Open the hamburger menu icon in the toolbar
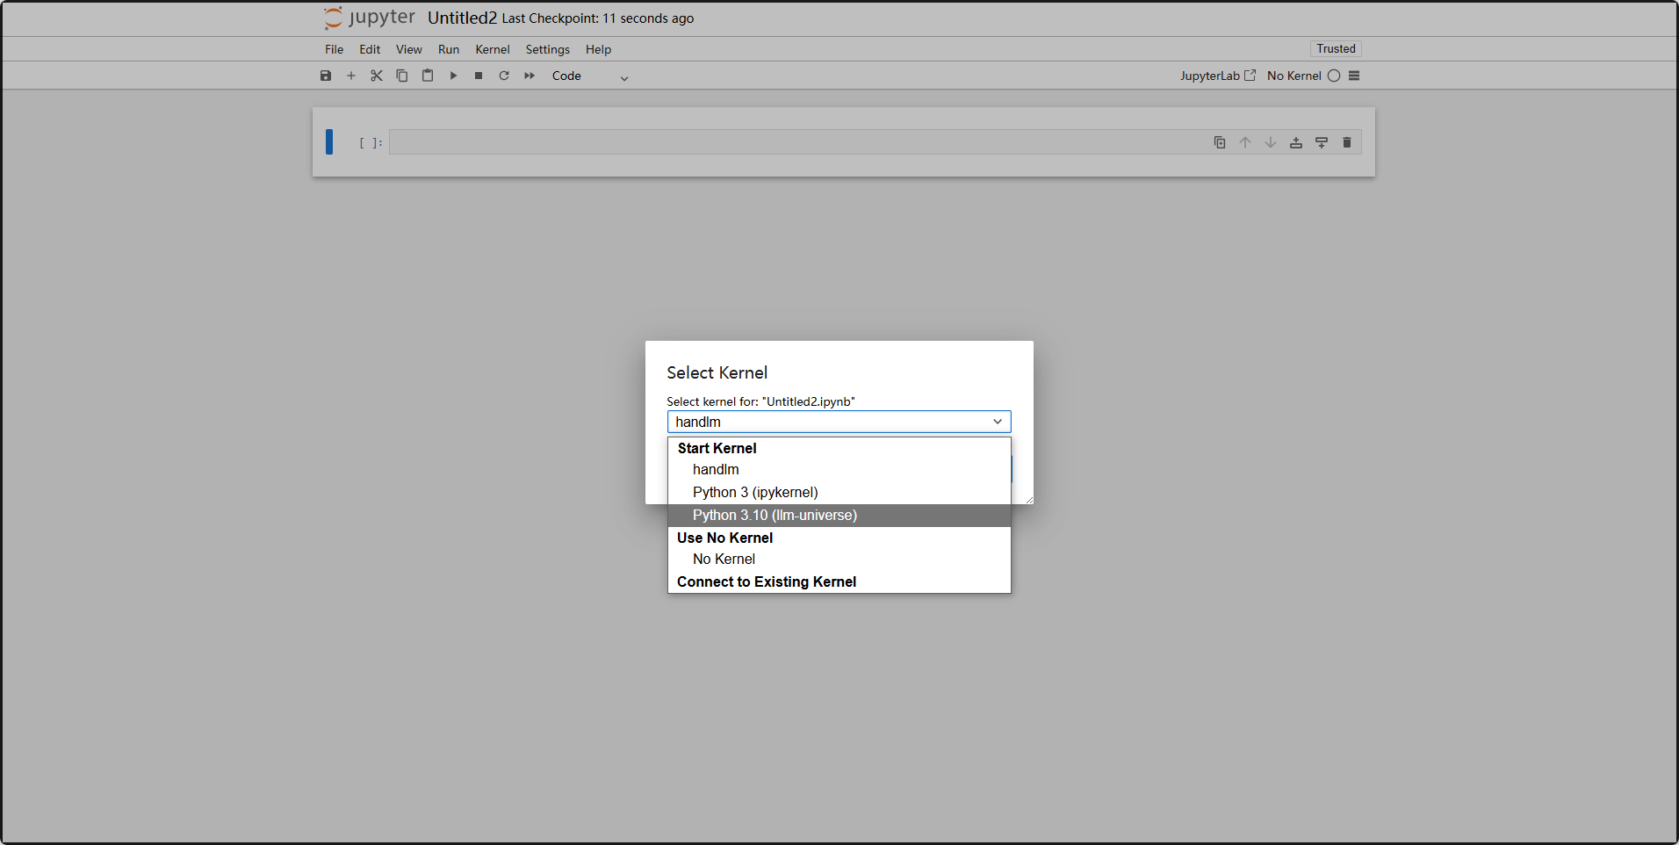Viewport: 1679px width, 845px height. coord(1354,76)
